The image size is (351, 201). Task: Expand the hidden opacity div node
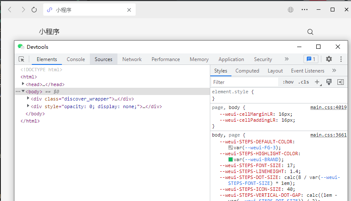pyautogui.click(x=28, y=106)
